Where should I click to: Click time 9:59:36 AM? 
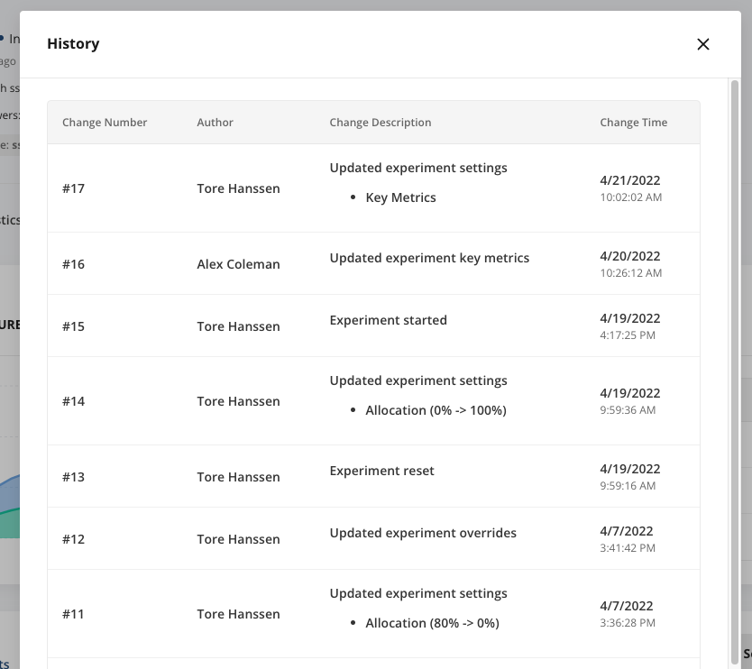(x=628, y=410)
